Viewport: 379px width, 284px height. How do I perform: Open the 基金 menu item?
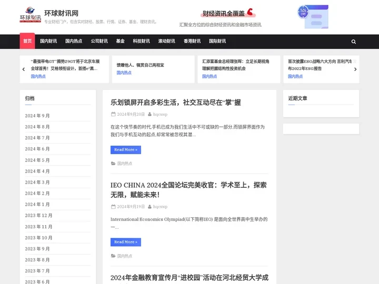pos(120,41)
